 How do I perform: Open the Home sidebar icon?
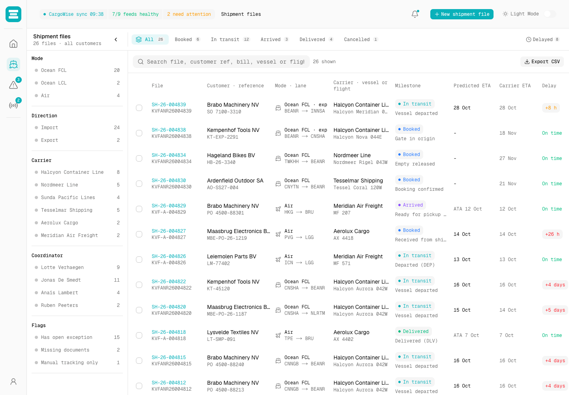click(13, 43)
